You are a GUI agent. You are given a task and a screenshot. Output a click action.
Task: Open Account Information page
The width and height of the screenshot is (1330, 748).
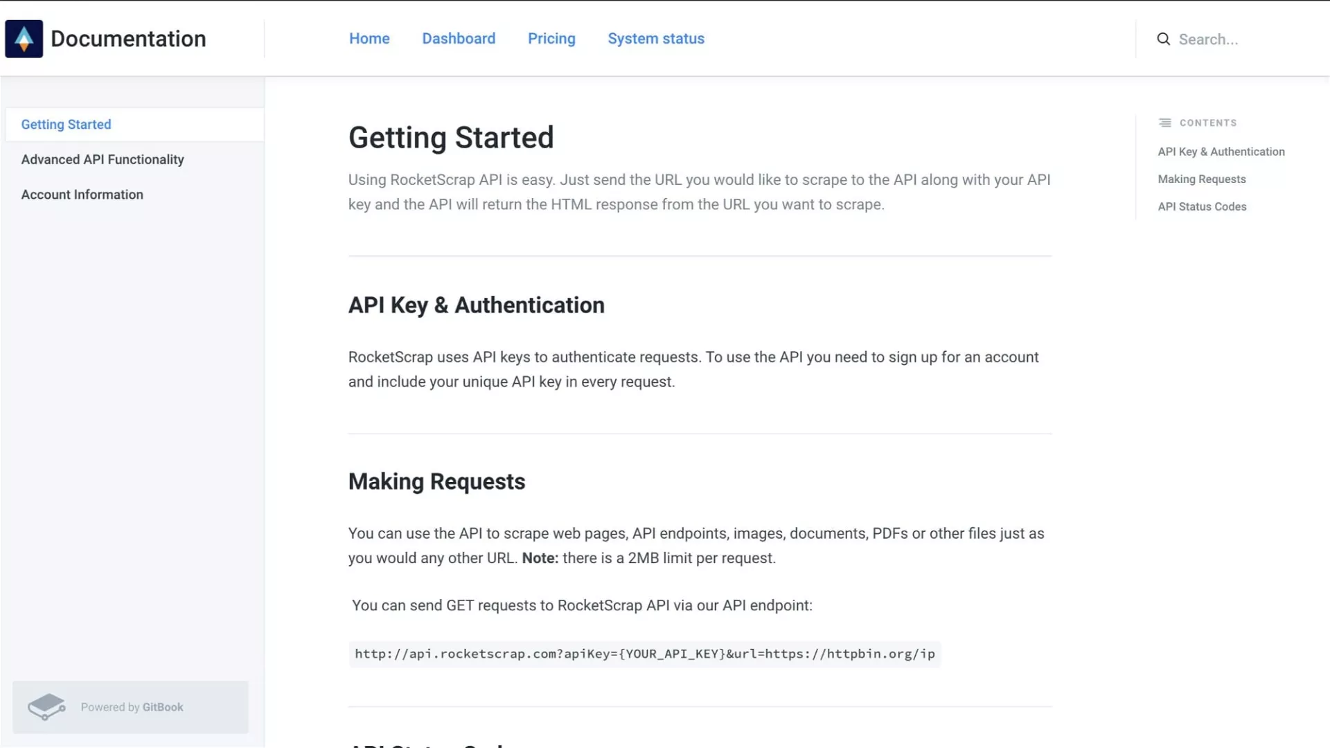point(82,195)
